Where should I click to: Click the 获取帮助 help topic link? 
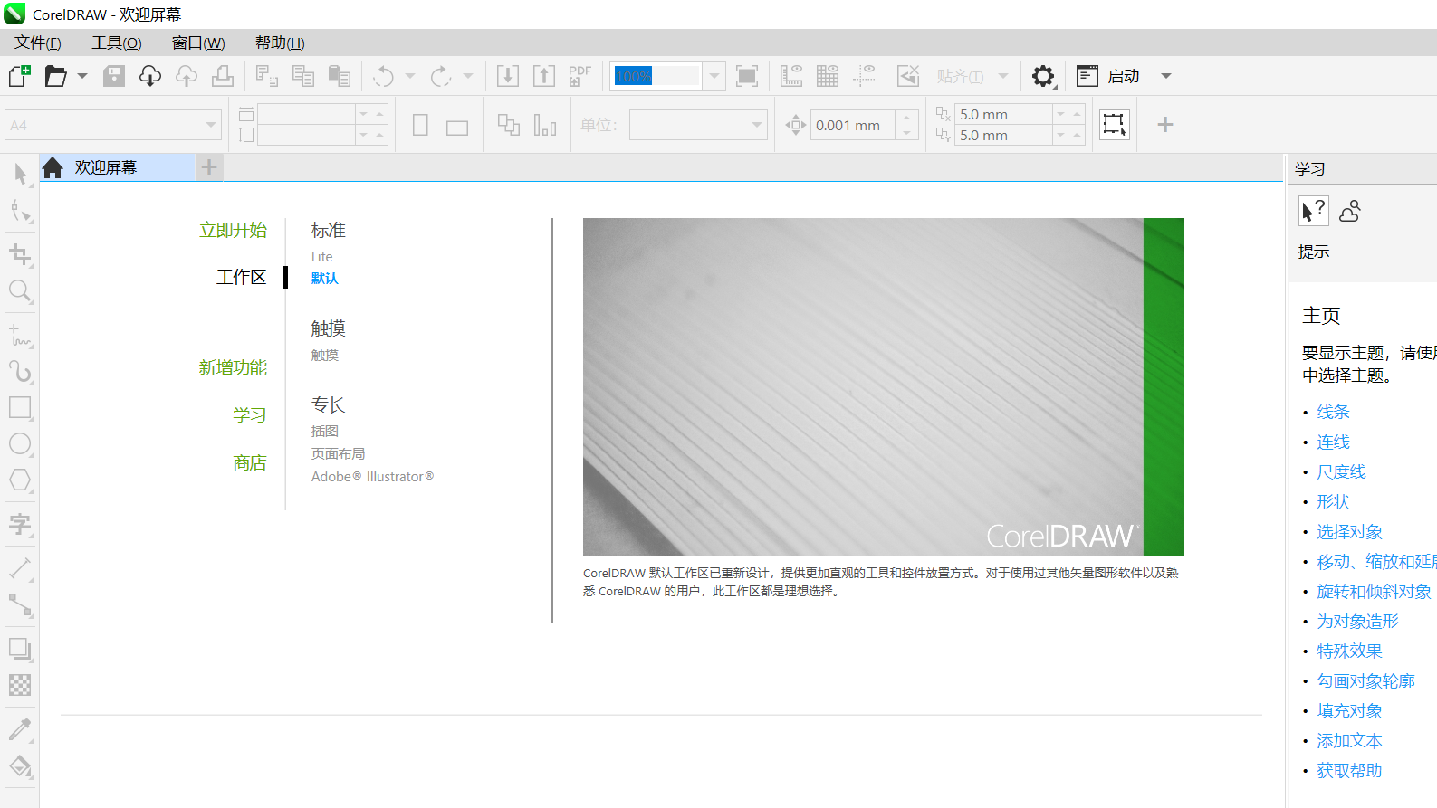pos(1349,770)
